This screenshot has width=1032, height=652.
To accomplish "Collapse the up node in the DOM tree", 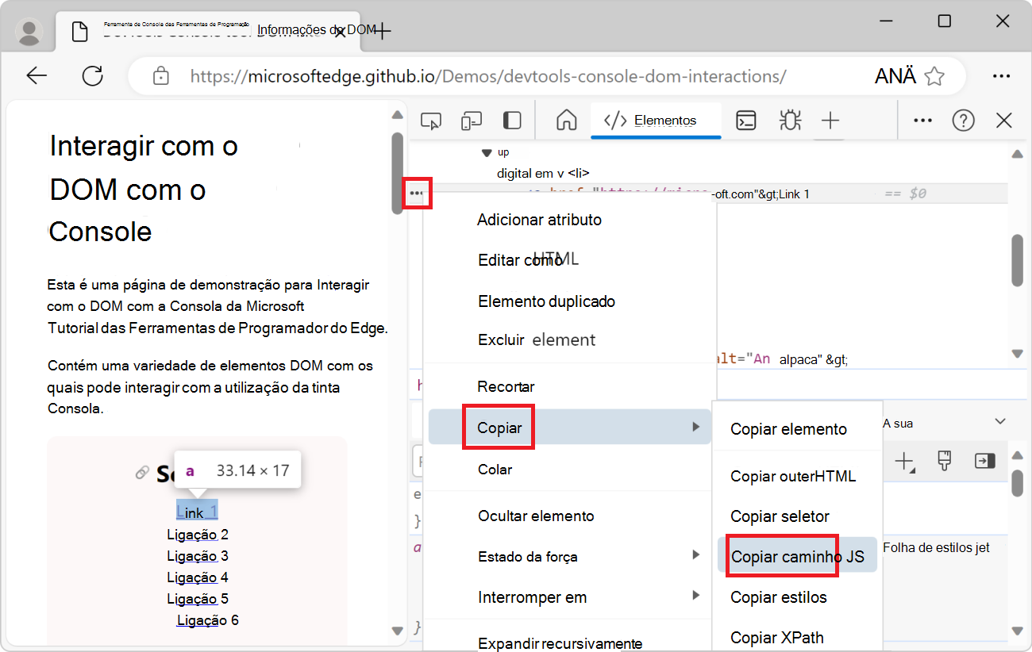I will coord(485,151).
